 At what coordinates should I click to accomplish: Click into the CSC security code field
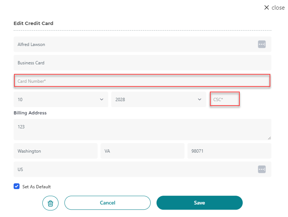tap(225, 99)
